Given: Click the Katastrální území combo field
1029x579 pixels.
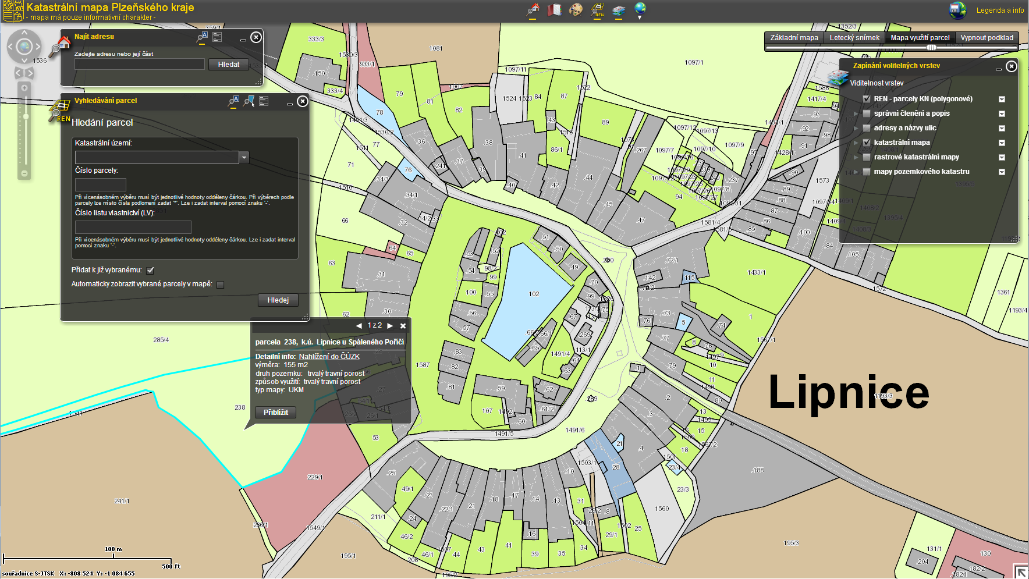Looking at the screenshot, I should 157,158.
